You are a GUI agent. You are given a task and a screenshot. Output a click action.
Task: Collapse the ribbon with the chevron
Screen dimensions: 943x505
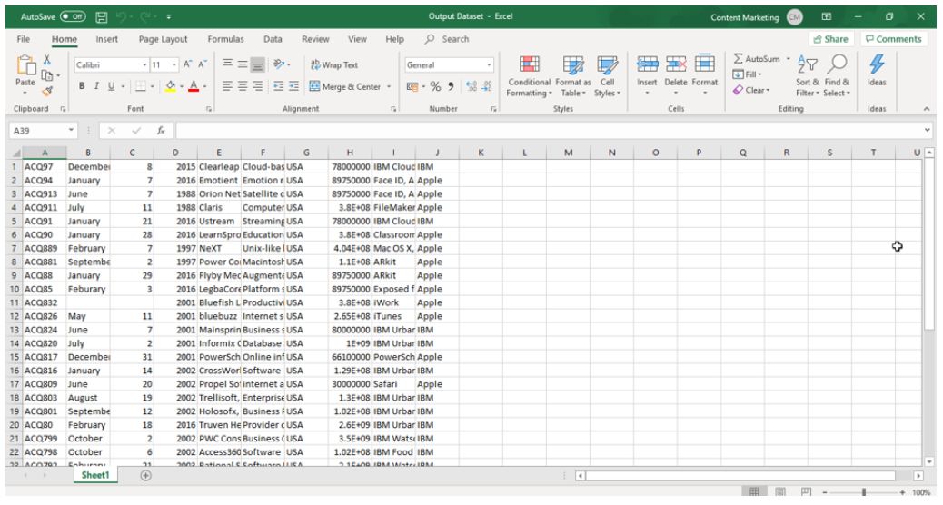(926, 109)
